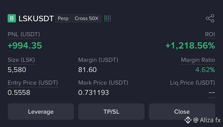Close the LSKUSDT position
The image size is (223, 127).
182,111
